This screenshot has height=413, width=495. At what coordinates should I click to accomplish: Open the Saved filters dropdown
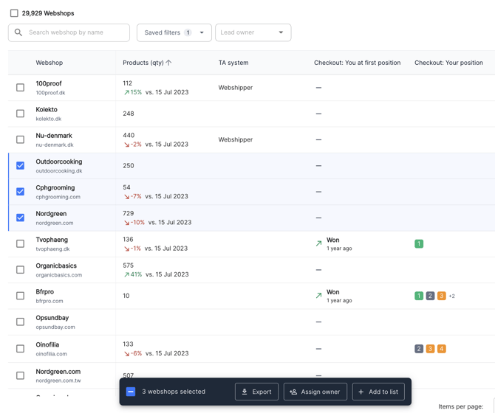point(174,32)
